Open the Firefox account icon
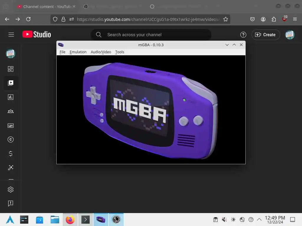Viewport: 302px width, 226px height. [x=263, y=19]
